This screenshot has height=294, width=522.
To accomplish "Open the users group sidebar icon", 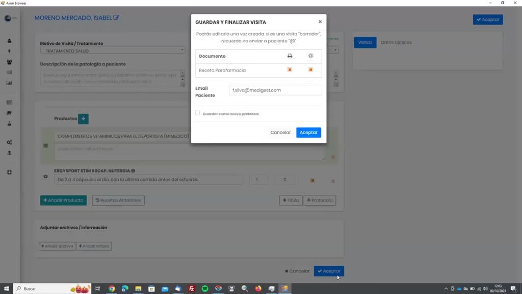I will point(9,62).
